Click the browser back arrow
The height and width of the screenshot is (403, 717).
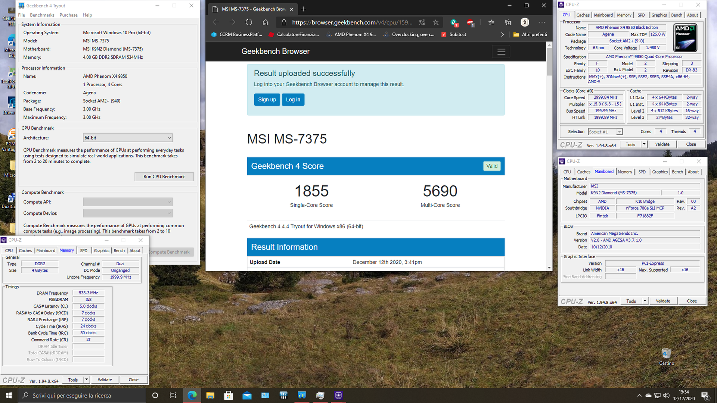[x=216, y=22]
